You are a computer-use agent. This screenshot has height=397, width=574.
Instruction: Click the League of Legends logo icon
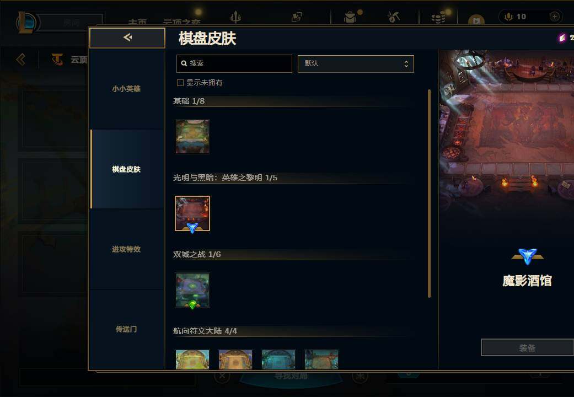pos(26,23)
